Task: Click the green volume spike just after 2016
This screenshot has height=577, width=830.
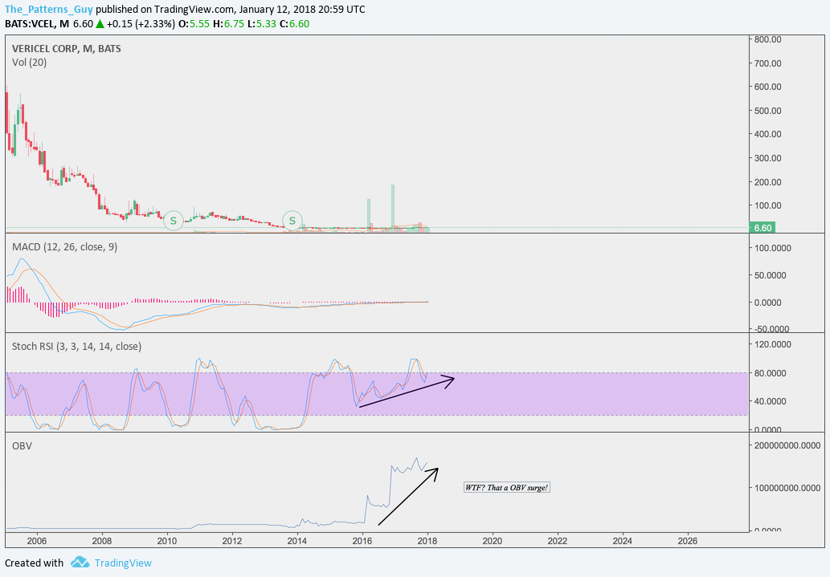Action: [369, 214]
